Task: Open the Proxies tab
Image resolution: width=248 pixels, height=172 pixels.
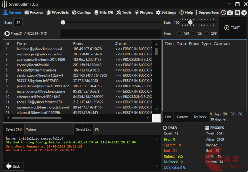Action: click(34, 12)
